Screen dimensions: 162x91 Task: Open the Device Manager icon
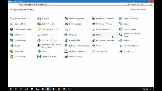click(66, 24)
